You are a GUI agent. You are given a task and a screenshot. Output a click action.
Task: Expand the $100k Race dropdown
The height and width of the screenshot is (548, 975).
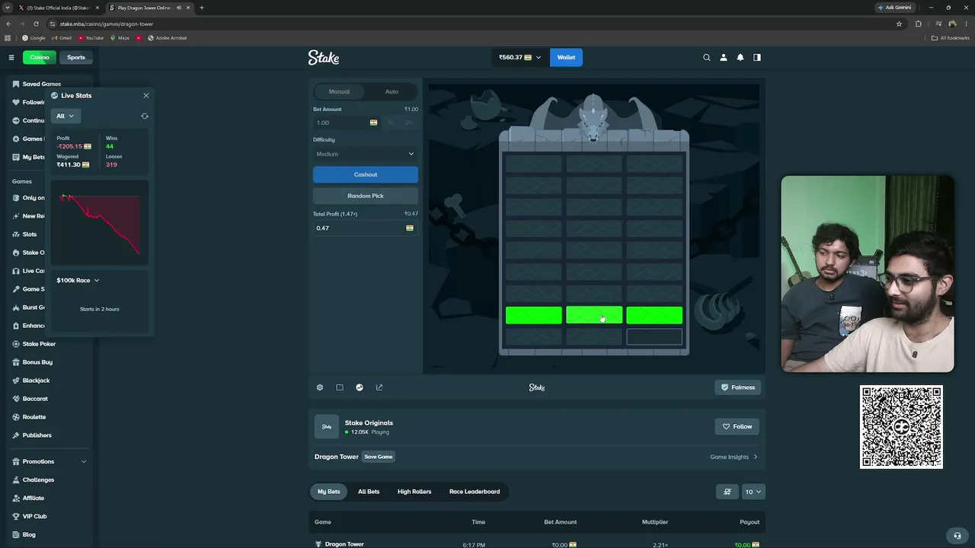pyautogui.click(x=78, y=280)
